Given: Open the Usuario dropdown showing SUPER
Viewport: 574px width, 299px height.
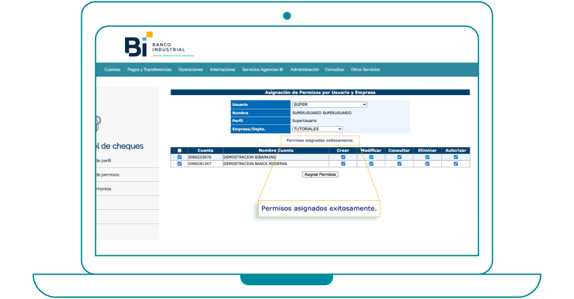Looking at the screenshot, I should (329, 105).
